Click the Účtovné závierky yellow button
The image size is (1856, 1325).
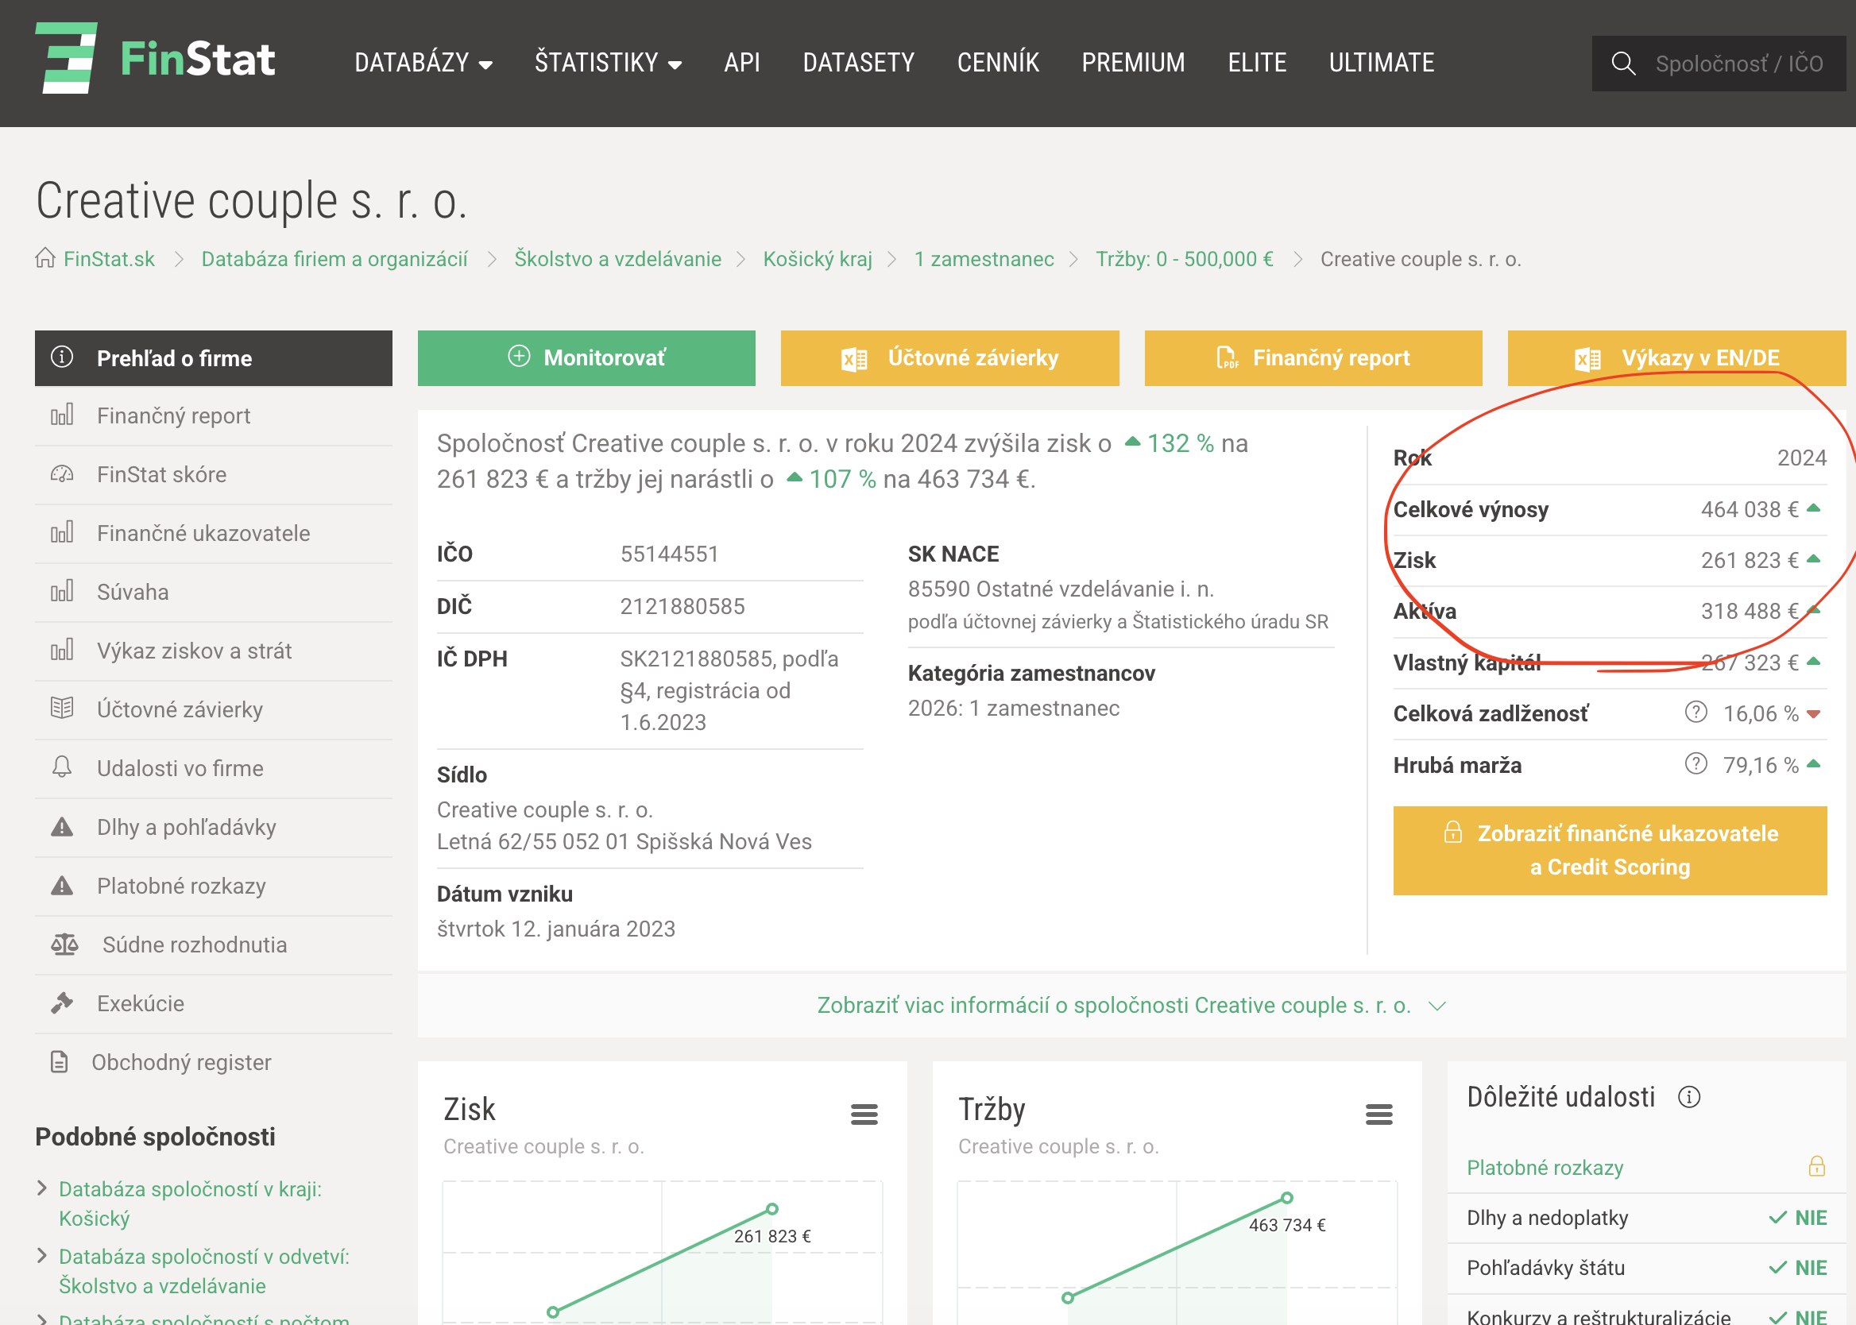[x=949, y=358]
